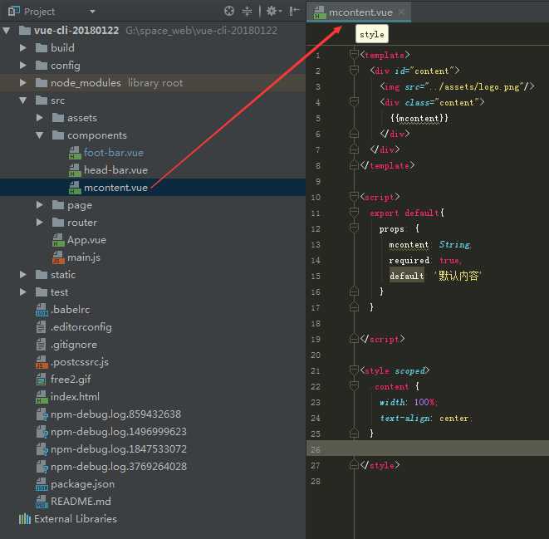Click text-align property on line 24
The image size is (549, 539).
click(x=404, y=419)
